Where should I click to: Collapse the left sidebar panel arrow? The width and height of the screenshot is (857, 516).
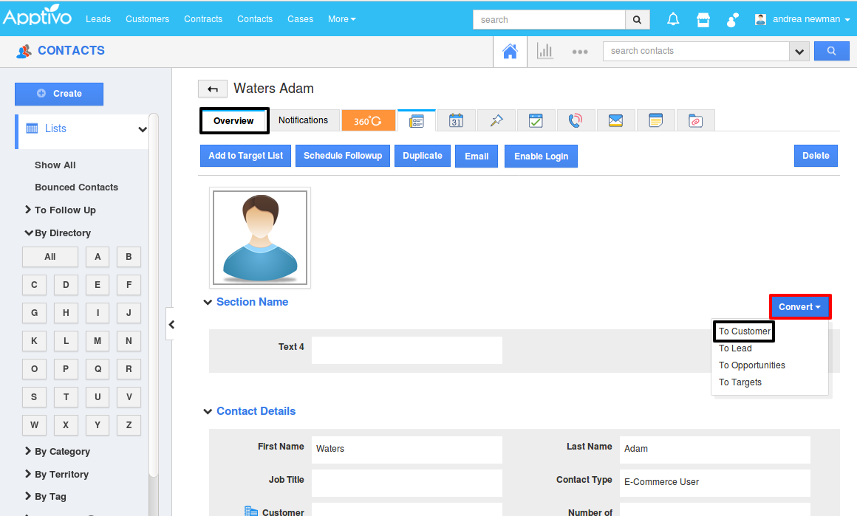(171, 324)
